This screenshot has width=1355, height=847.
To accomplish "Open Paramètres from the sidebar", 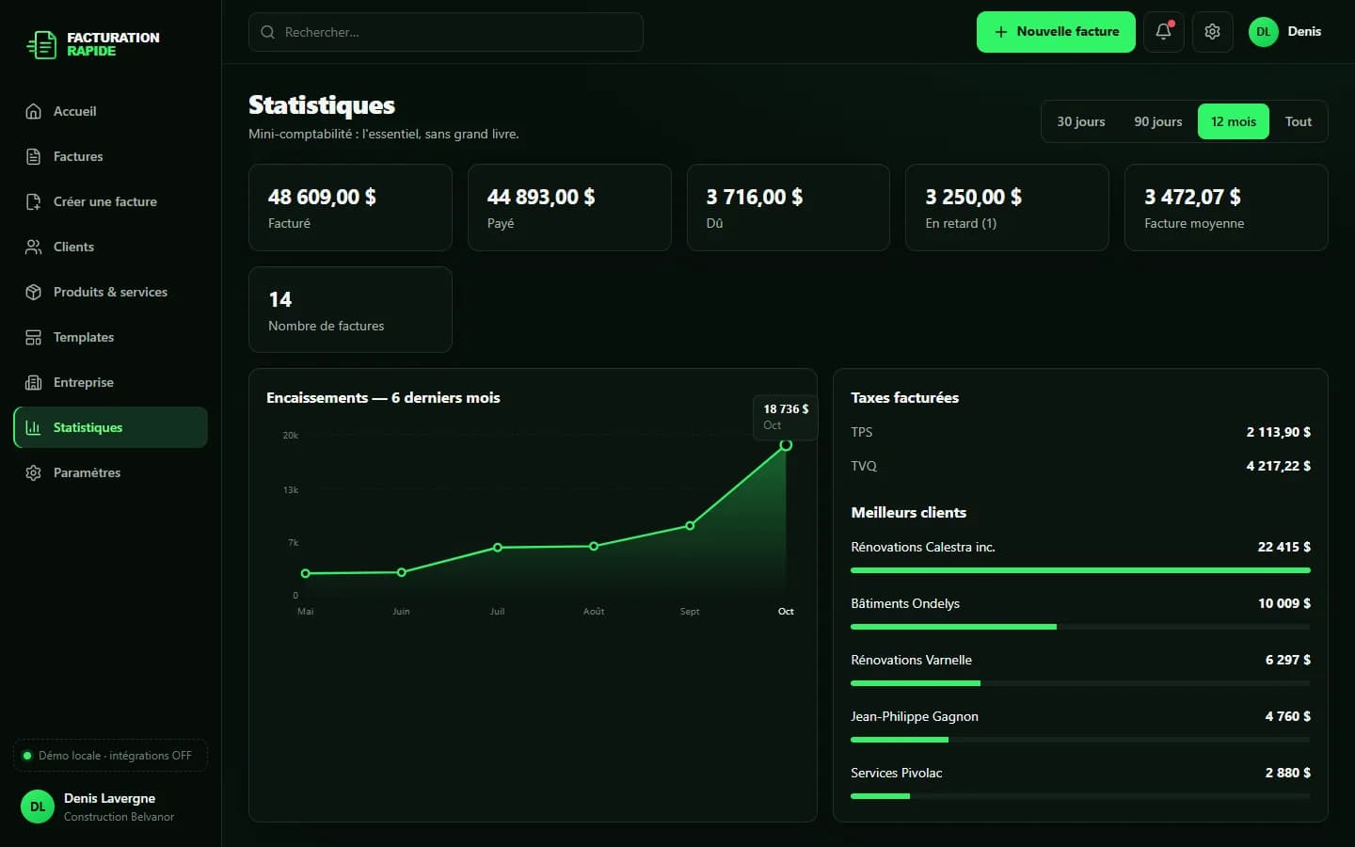I will coord(111,472).
